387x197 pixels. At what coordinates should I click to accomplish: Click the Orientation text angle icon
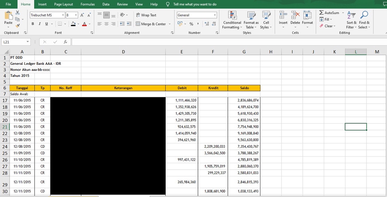(123, 15)
